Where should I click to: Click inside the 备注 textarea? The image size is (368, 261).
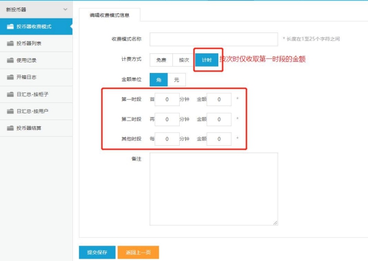tap(214, 189)
